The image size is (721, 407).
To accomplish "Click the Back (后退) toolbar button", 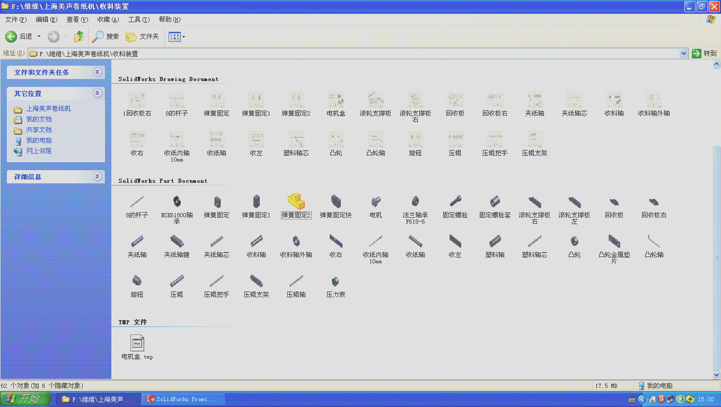I will coord(19,37).
